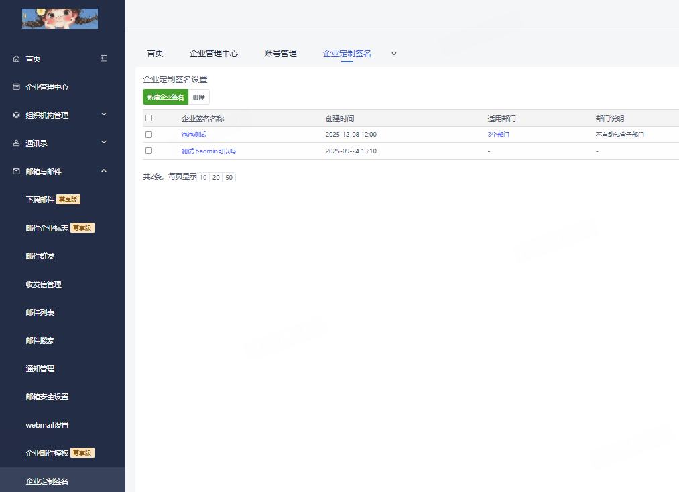Click the 创建时间 column header
Image resolution: width=679 pixels, height=492 pixels.
340,119
